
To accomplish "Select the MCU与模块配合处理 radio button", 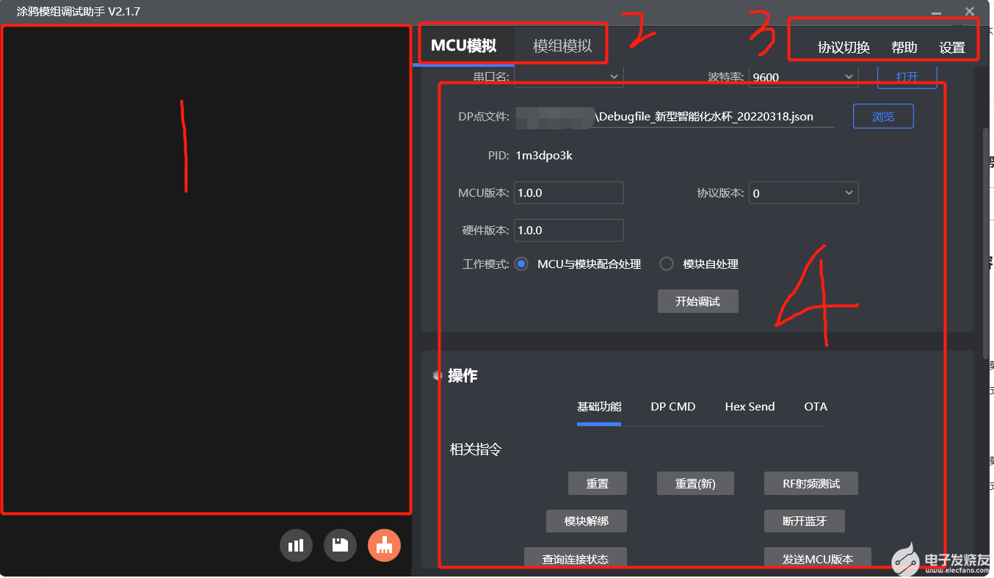I will (x=521, y=264).
